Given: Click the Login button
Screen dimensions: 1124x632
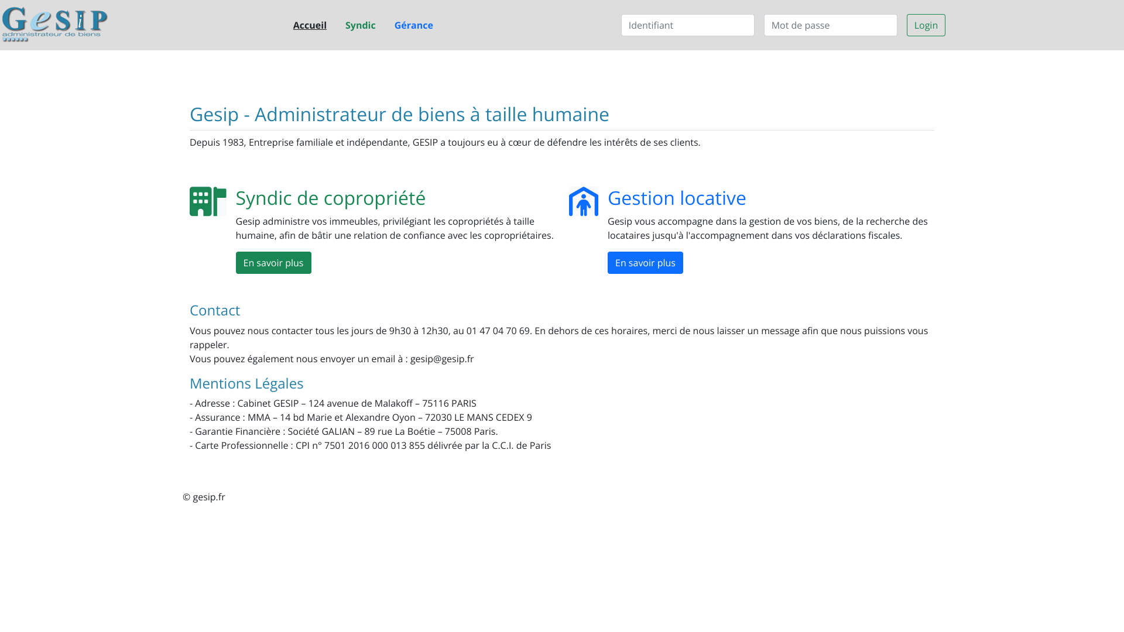Looking at the screenshot, I should click(926, 25).
